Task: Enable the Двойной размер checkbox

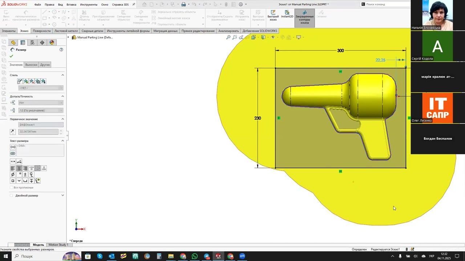Action: 11,195
